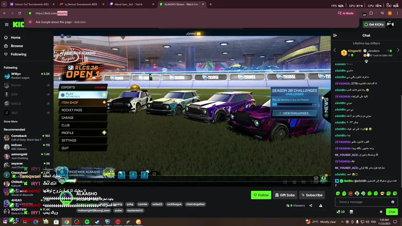This screenshot has width=402, height=226.
Task: Open a new browser tab
Action: [x=210, y=4]
